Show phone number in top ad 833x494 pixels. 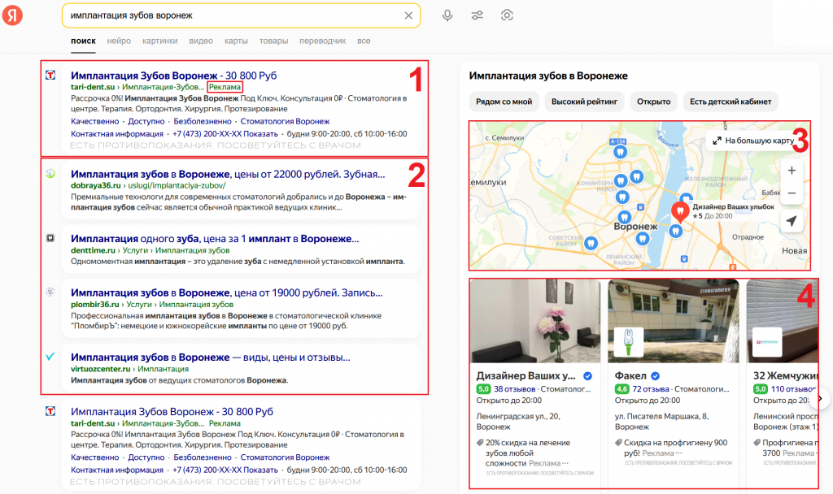pos(225,134)
